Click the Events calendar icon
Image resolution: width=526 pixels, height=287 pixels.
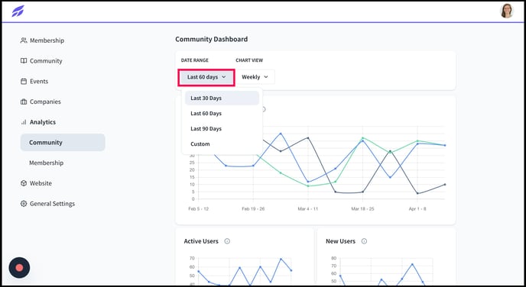click(x=24, y=82)
